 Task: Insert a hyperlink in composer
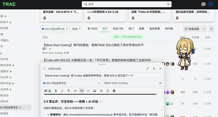[75, 91]
